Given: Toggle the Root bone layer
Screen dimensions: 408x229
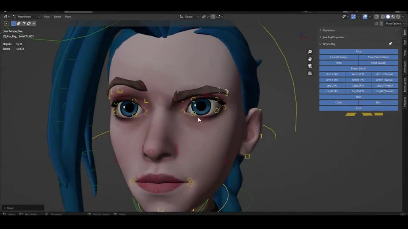Looking at the screenshot, I should coord(359,108).
